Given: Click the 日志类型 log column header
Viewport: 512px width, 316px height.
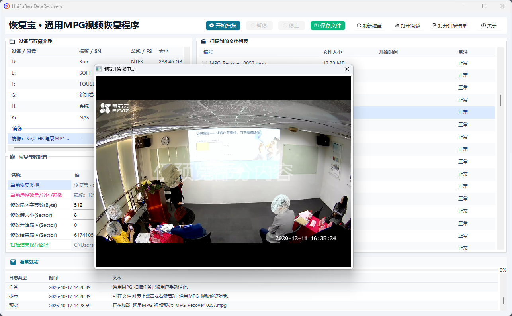Looking at the screenshot, I should pyautogui.click(x=18, y=278).
